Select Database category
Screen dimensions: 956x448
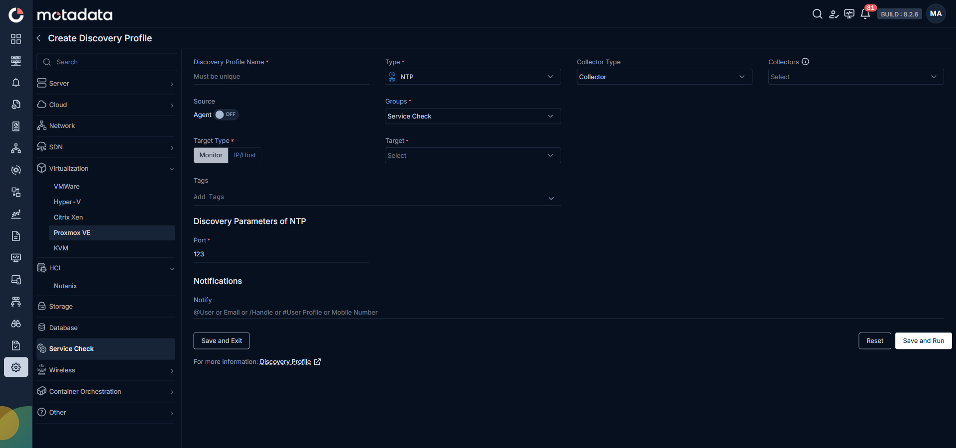[x=106, y=328]
